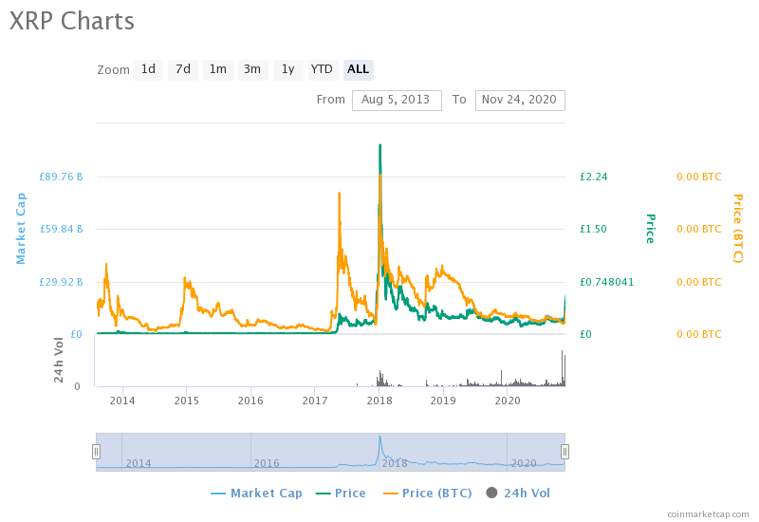Toggle the Market Cap series legend

pyautogui.click(x=256, y=493)
